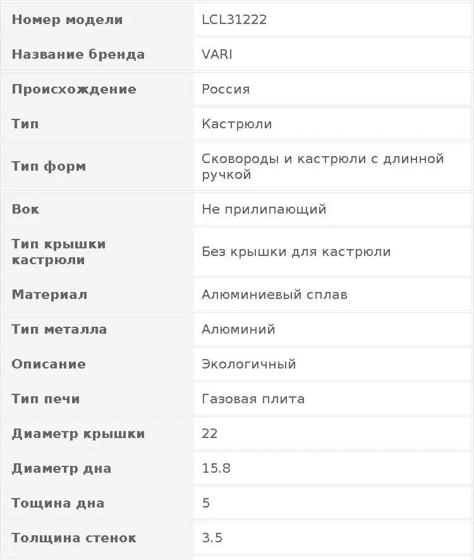
Task: Select the Происхождение label cell
Action: (74, 89)
